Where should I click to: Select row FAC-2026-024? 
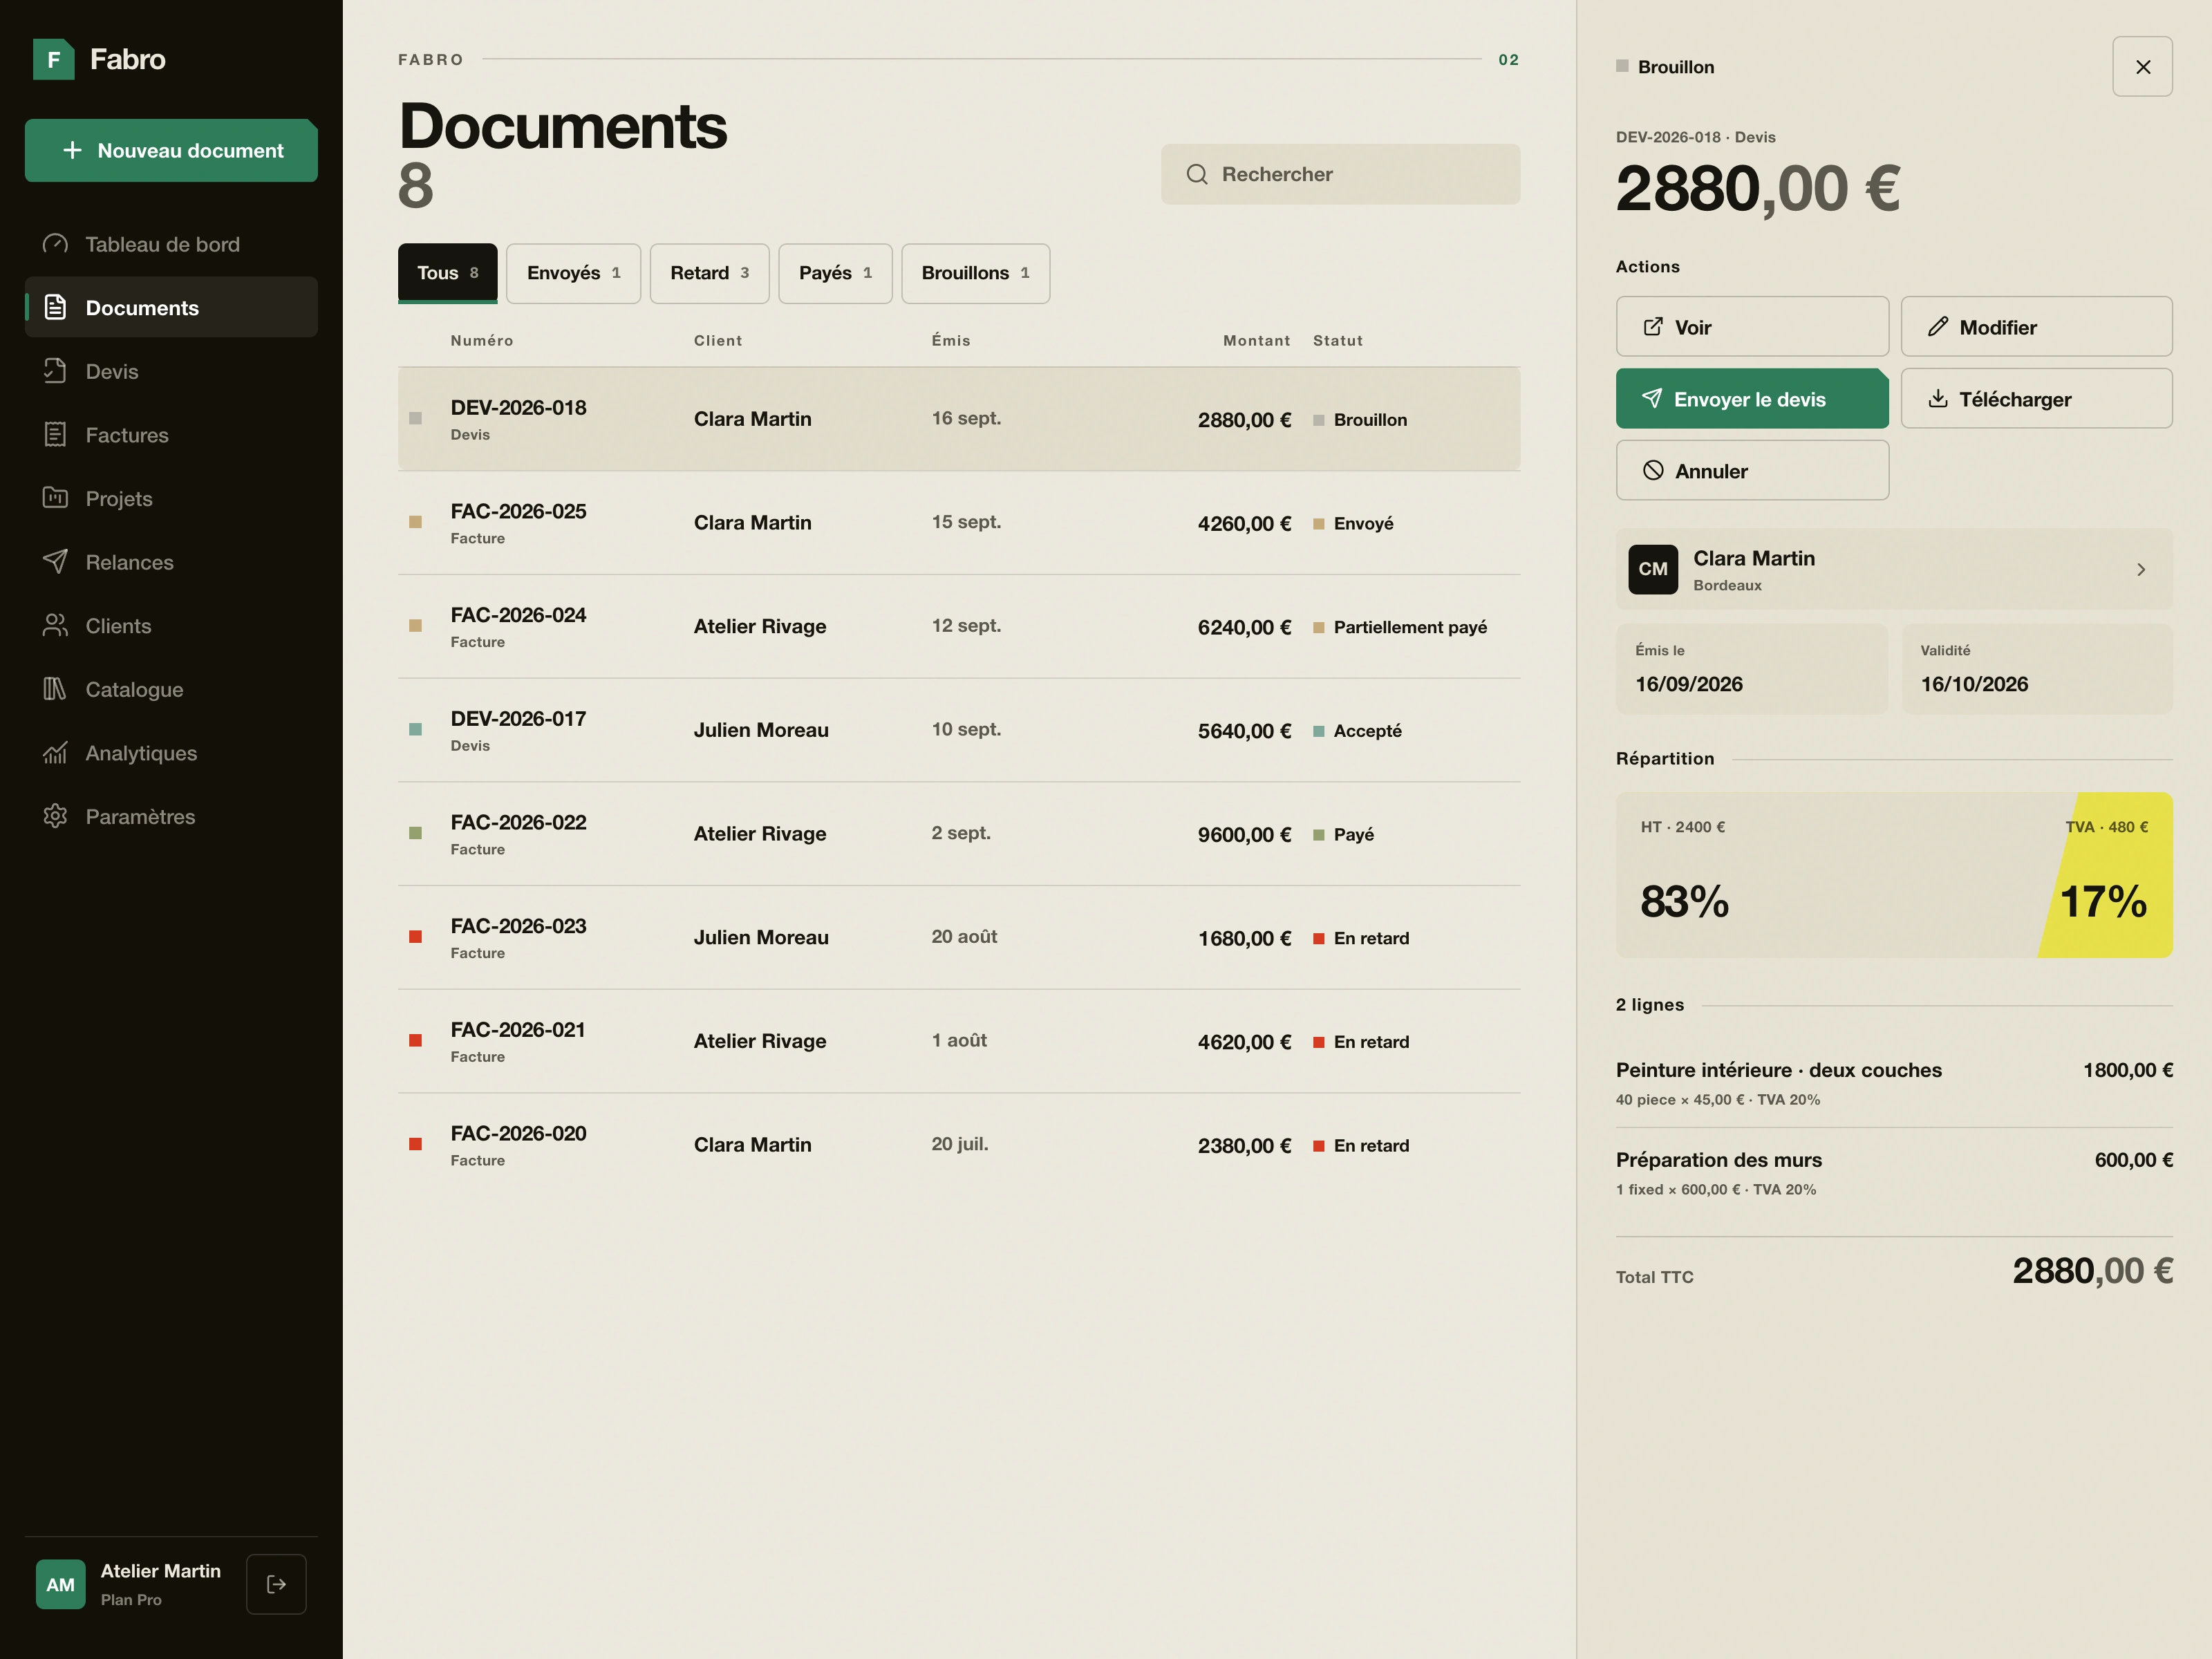(x=959, y=627)
